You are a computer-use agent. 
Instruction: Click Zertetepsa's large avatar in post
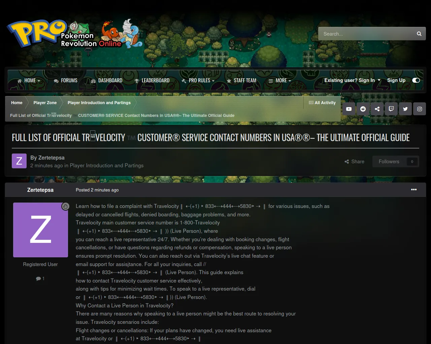coord(40,230)
